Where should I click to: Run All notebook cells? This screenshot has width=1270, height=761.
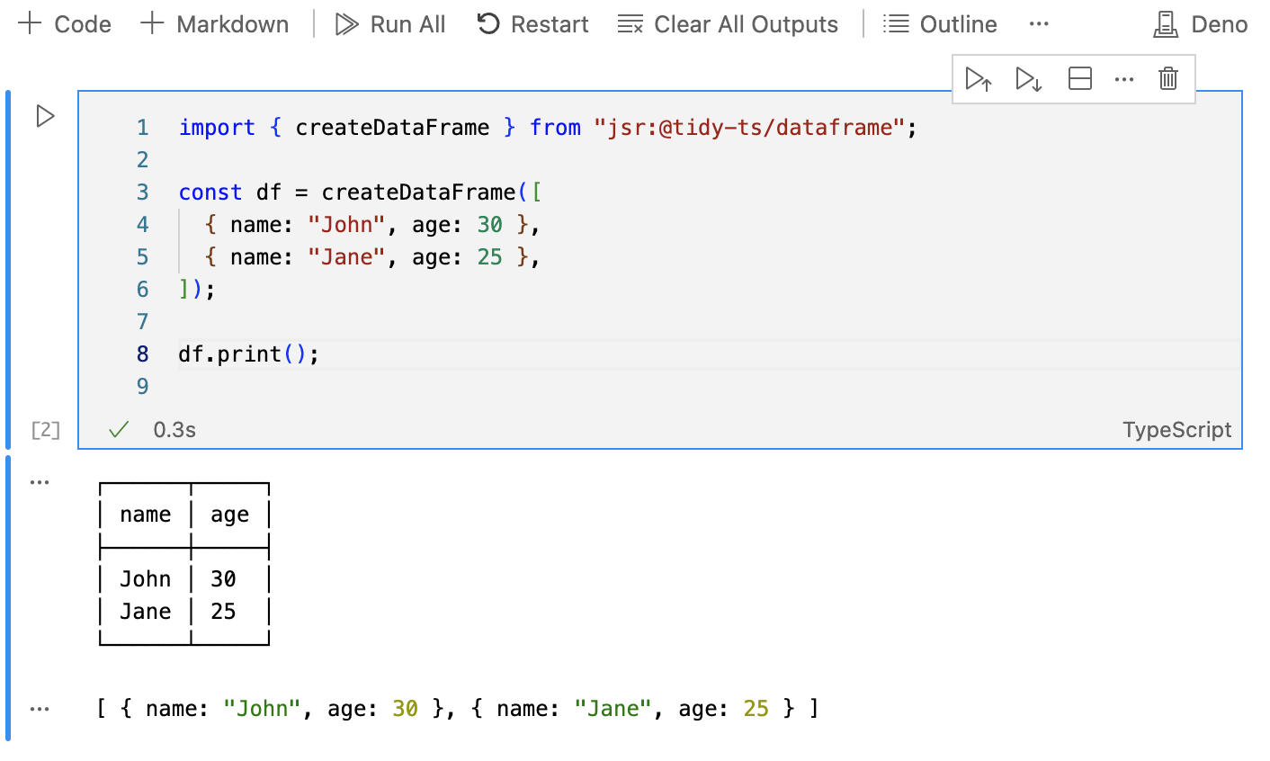point(389,24)
